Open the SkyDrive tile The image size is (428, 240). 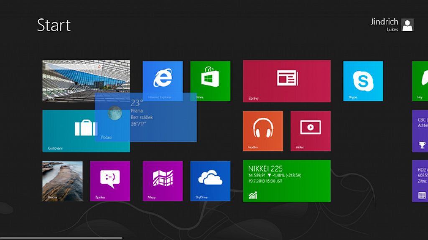210,181
